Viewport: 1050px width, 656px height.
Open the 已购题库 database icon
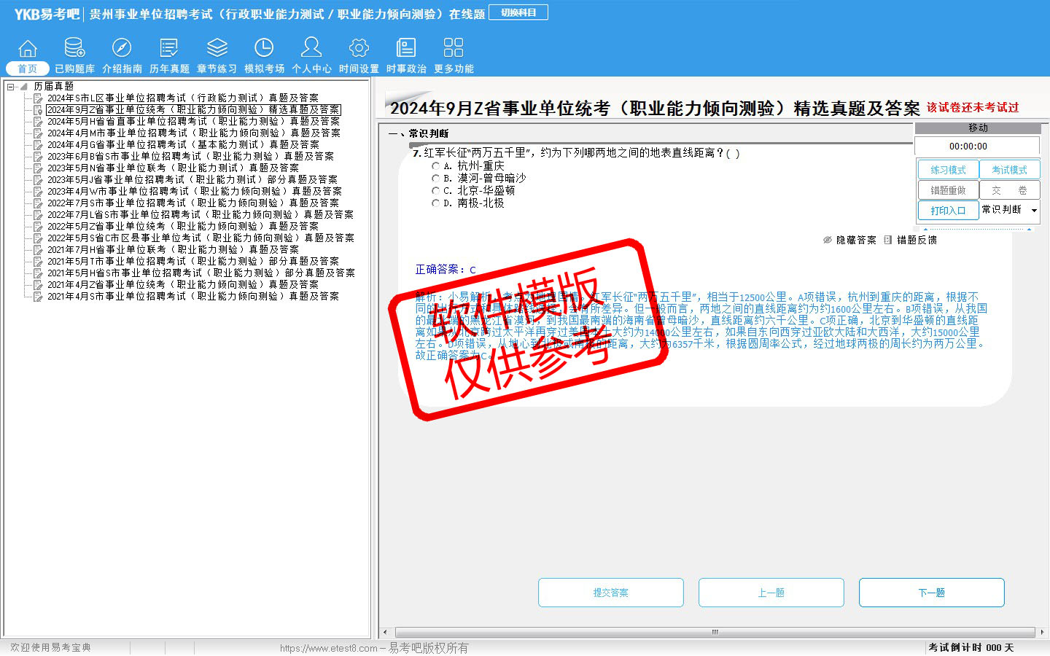coord(74,49)
